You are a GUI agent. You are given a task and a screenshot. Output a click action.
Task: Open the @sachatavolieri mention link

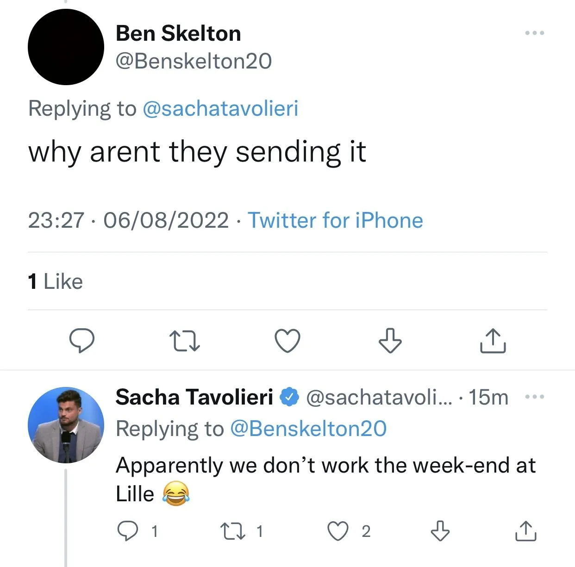(x=220, y=108)
